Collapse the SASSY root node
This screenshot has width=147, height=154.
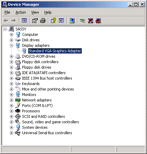click(5, 29)
